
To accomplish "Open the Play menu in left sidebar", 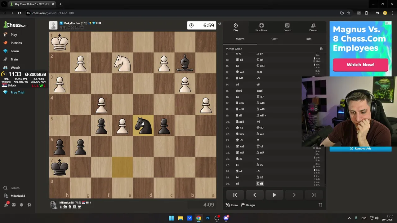I will click(x=10, y=35).
